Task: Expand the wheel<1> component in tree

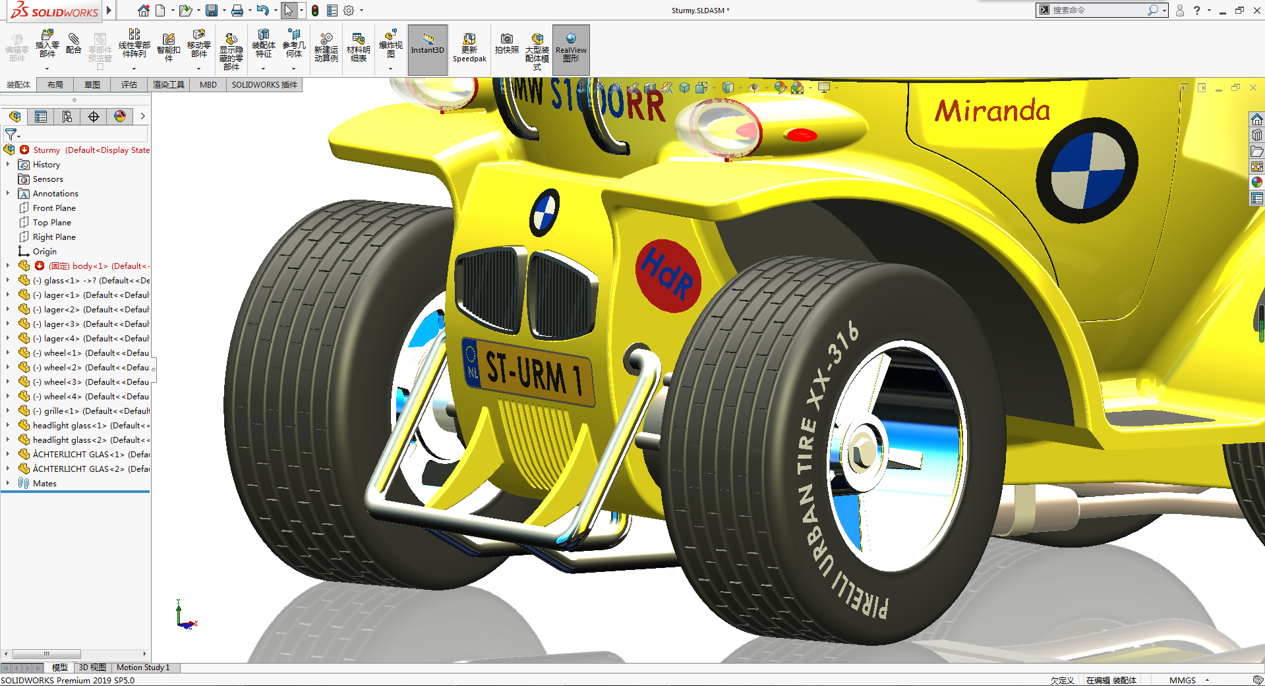Action: click(8, 353)
